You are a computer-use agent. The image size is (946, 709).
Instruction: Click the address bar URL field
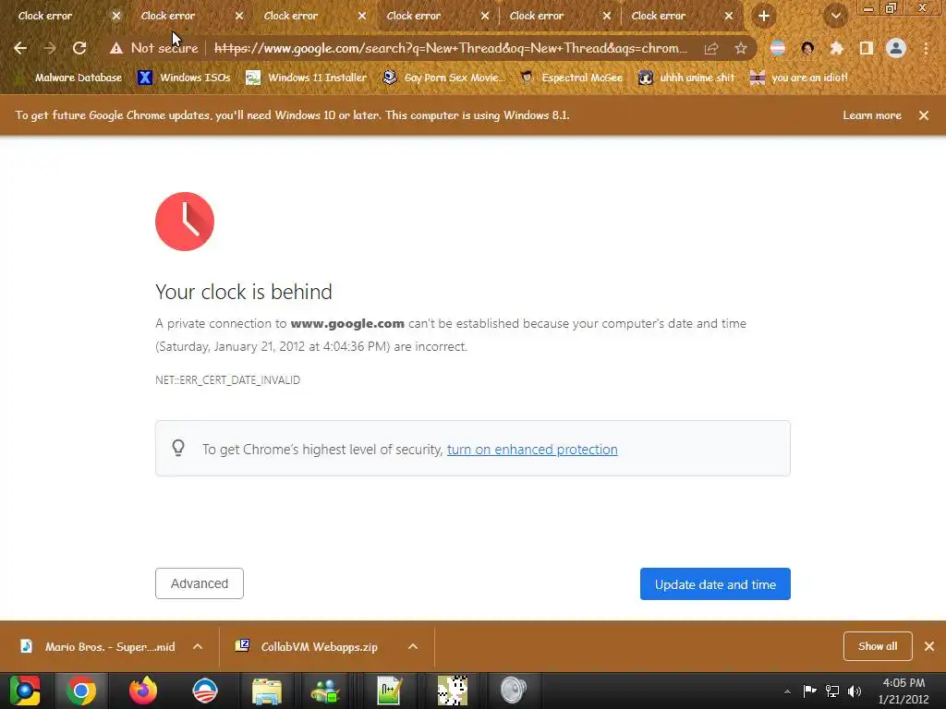pyautogui.click(x=451, y=48)
